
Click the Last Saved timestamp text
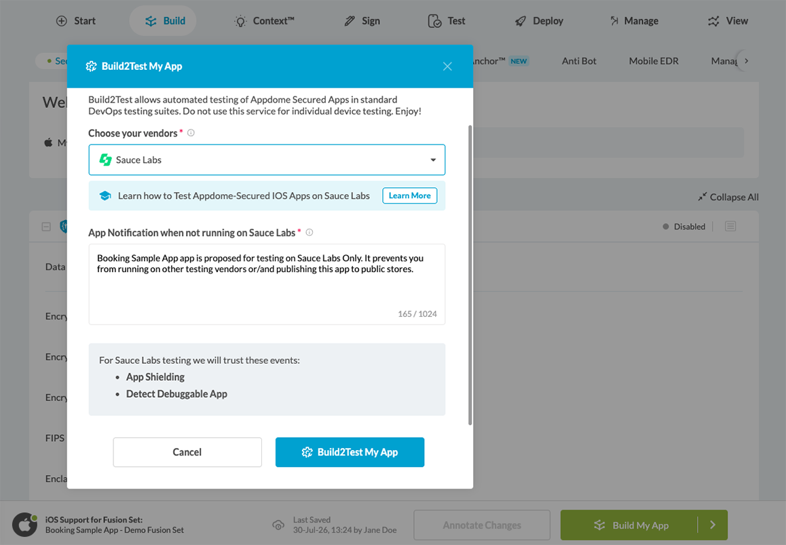[344, 530]
